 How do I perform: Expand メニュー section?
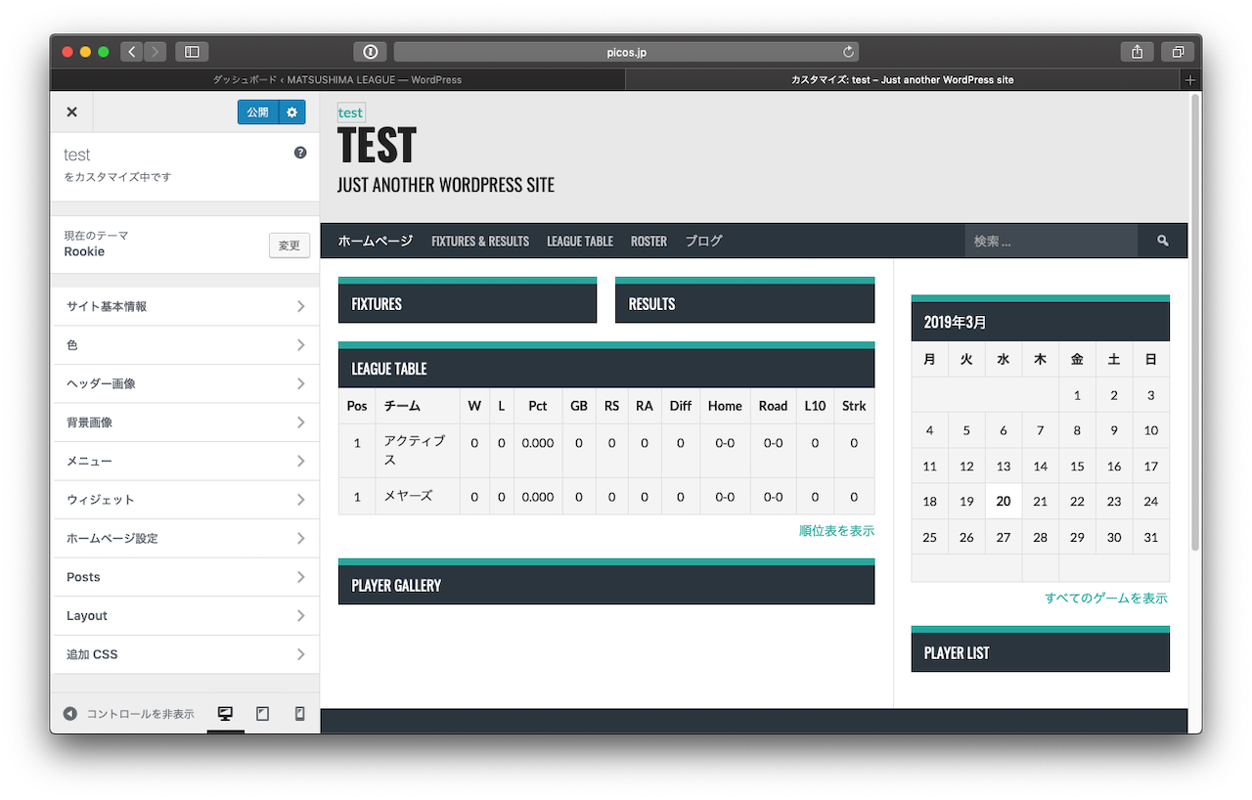[x=185, y=461]
